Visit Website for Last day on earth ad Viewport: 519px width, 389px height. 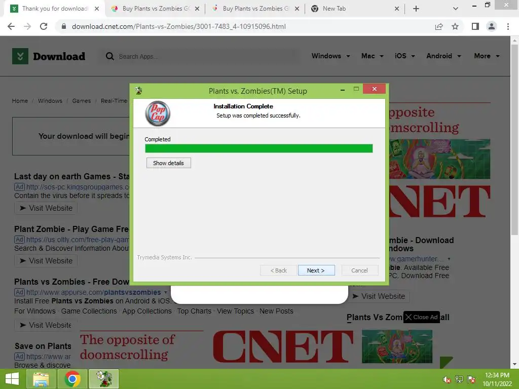coord(46,208)
